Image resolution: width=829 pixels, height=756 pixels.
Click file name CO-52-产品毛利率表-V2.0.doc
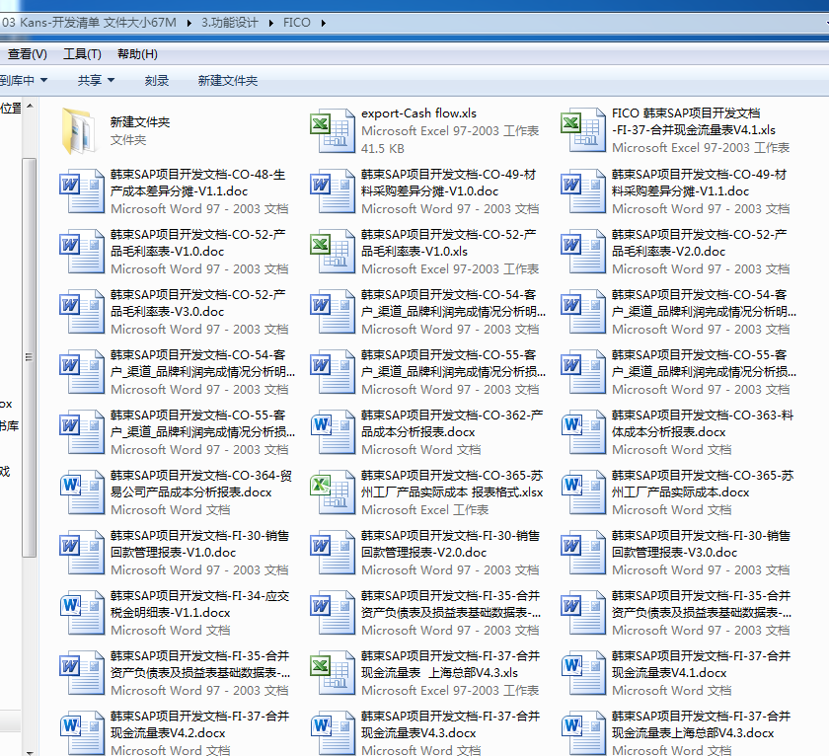coord(699,243)
